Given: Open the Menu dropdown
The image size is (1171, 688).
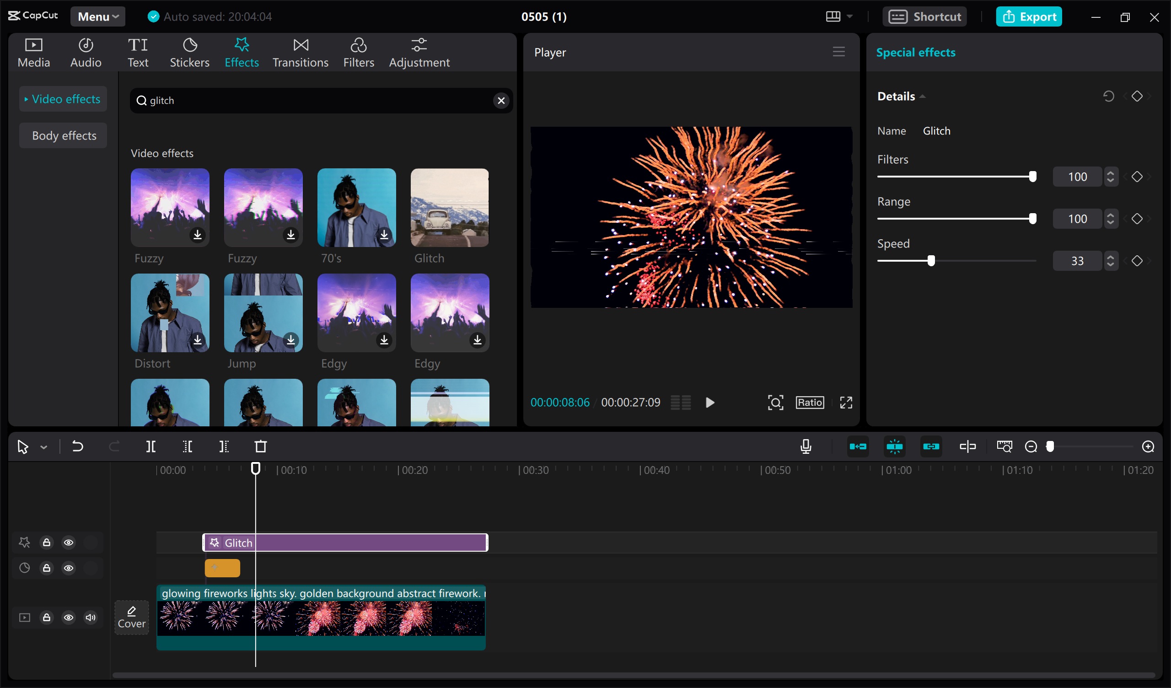Looking at the screenshot, I should pos(97,17).
